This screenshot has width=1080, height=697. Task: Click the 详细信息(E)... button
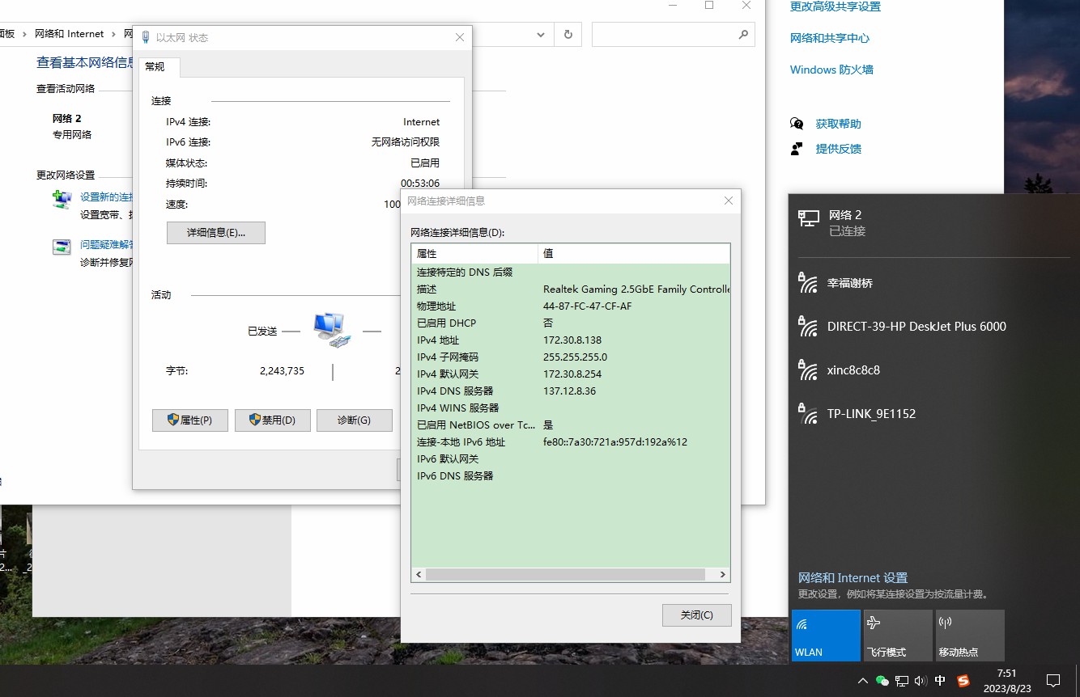pyautogui.click(x=215, y=233)
